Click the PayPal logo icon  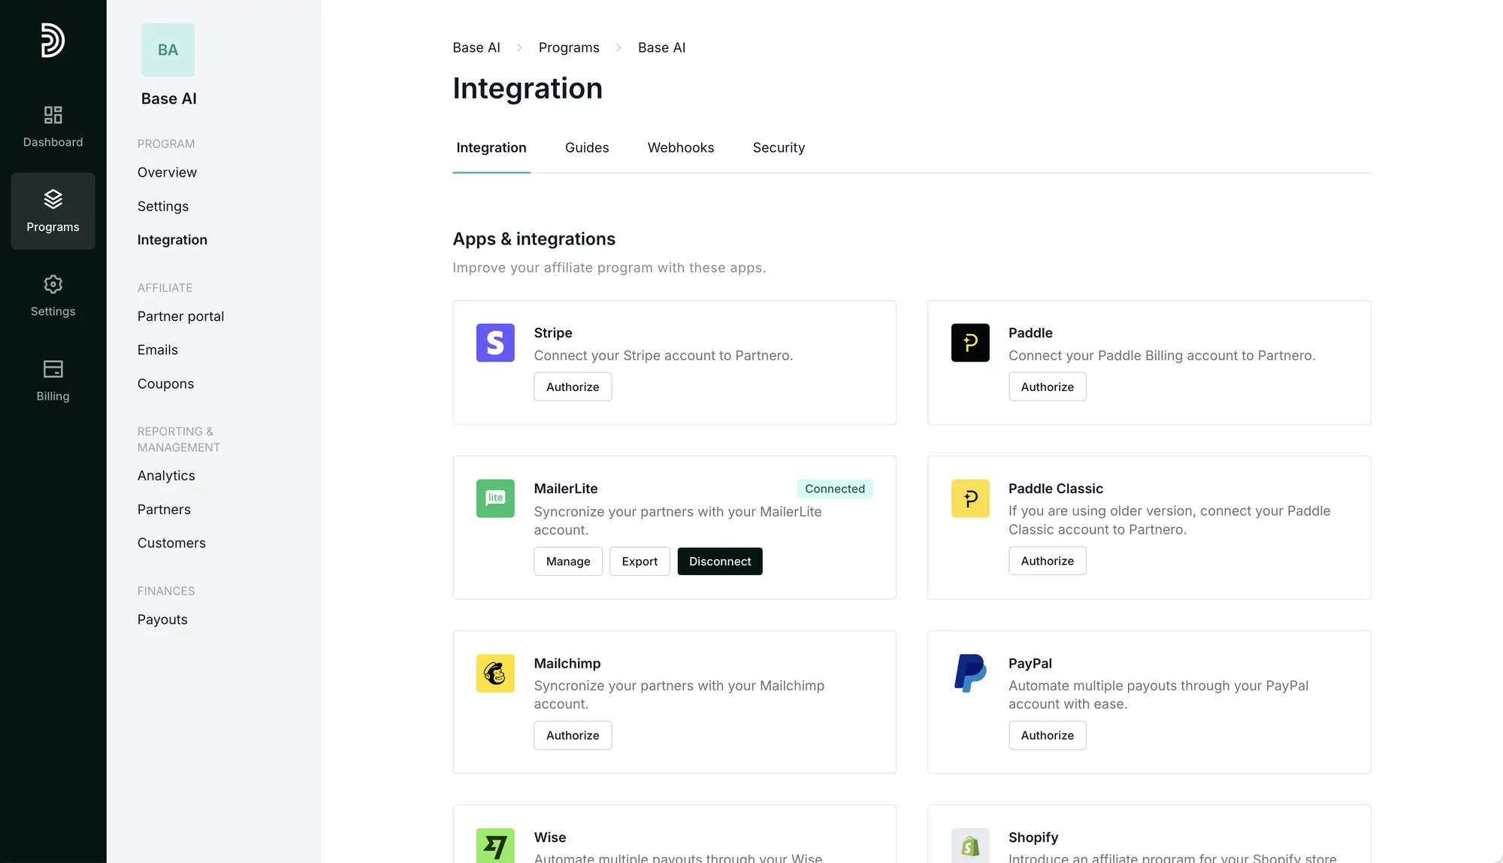(x=969, y=673)
